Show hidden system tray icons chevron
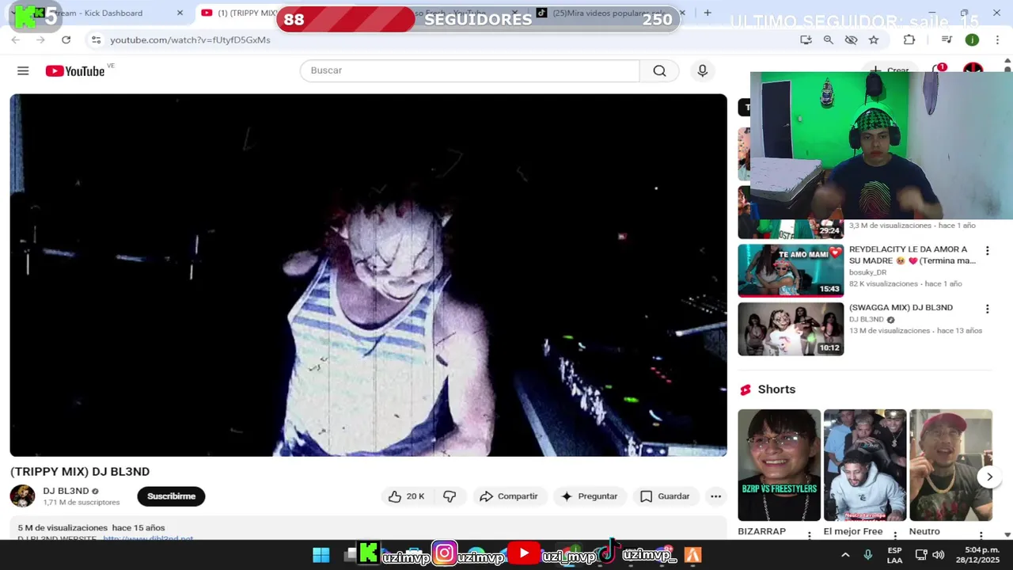The image size is (1013, 570). coord(845,555)
